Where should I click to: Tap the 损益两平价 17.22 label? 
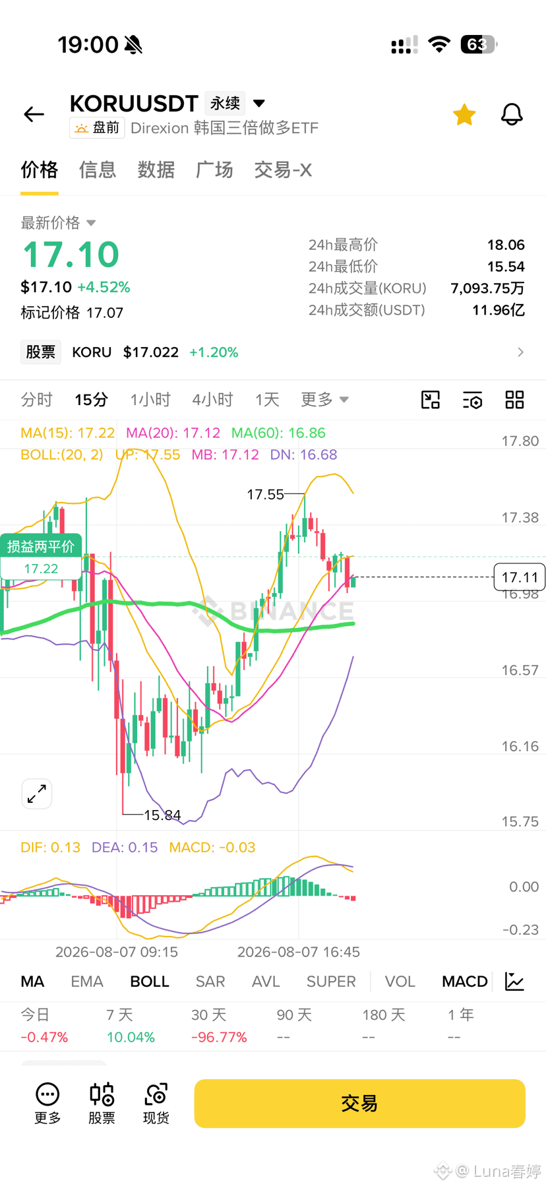tap(41, 557)
